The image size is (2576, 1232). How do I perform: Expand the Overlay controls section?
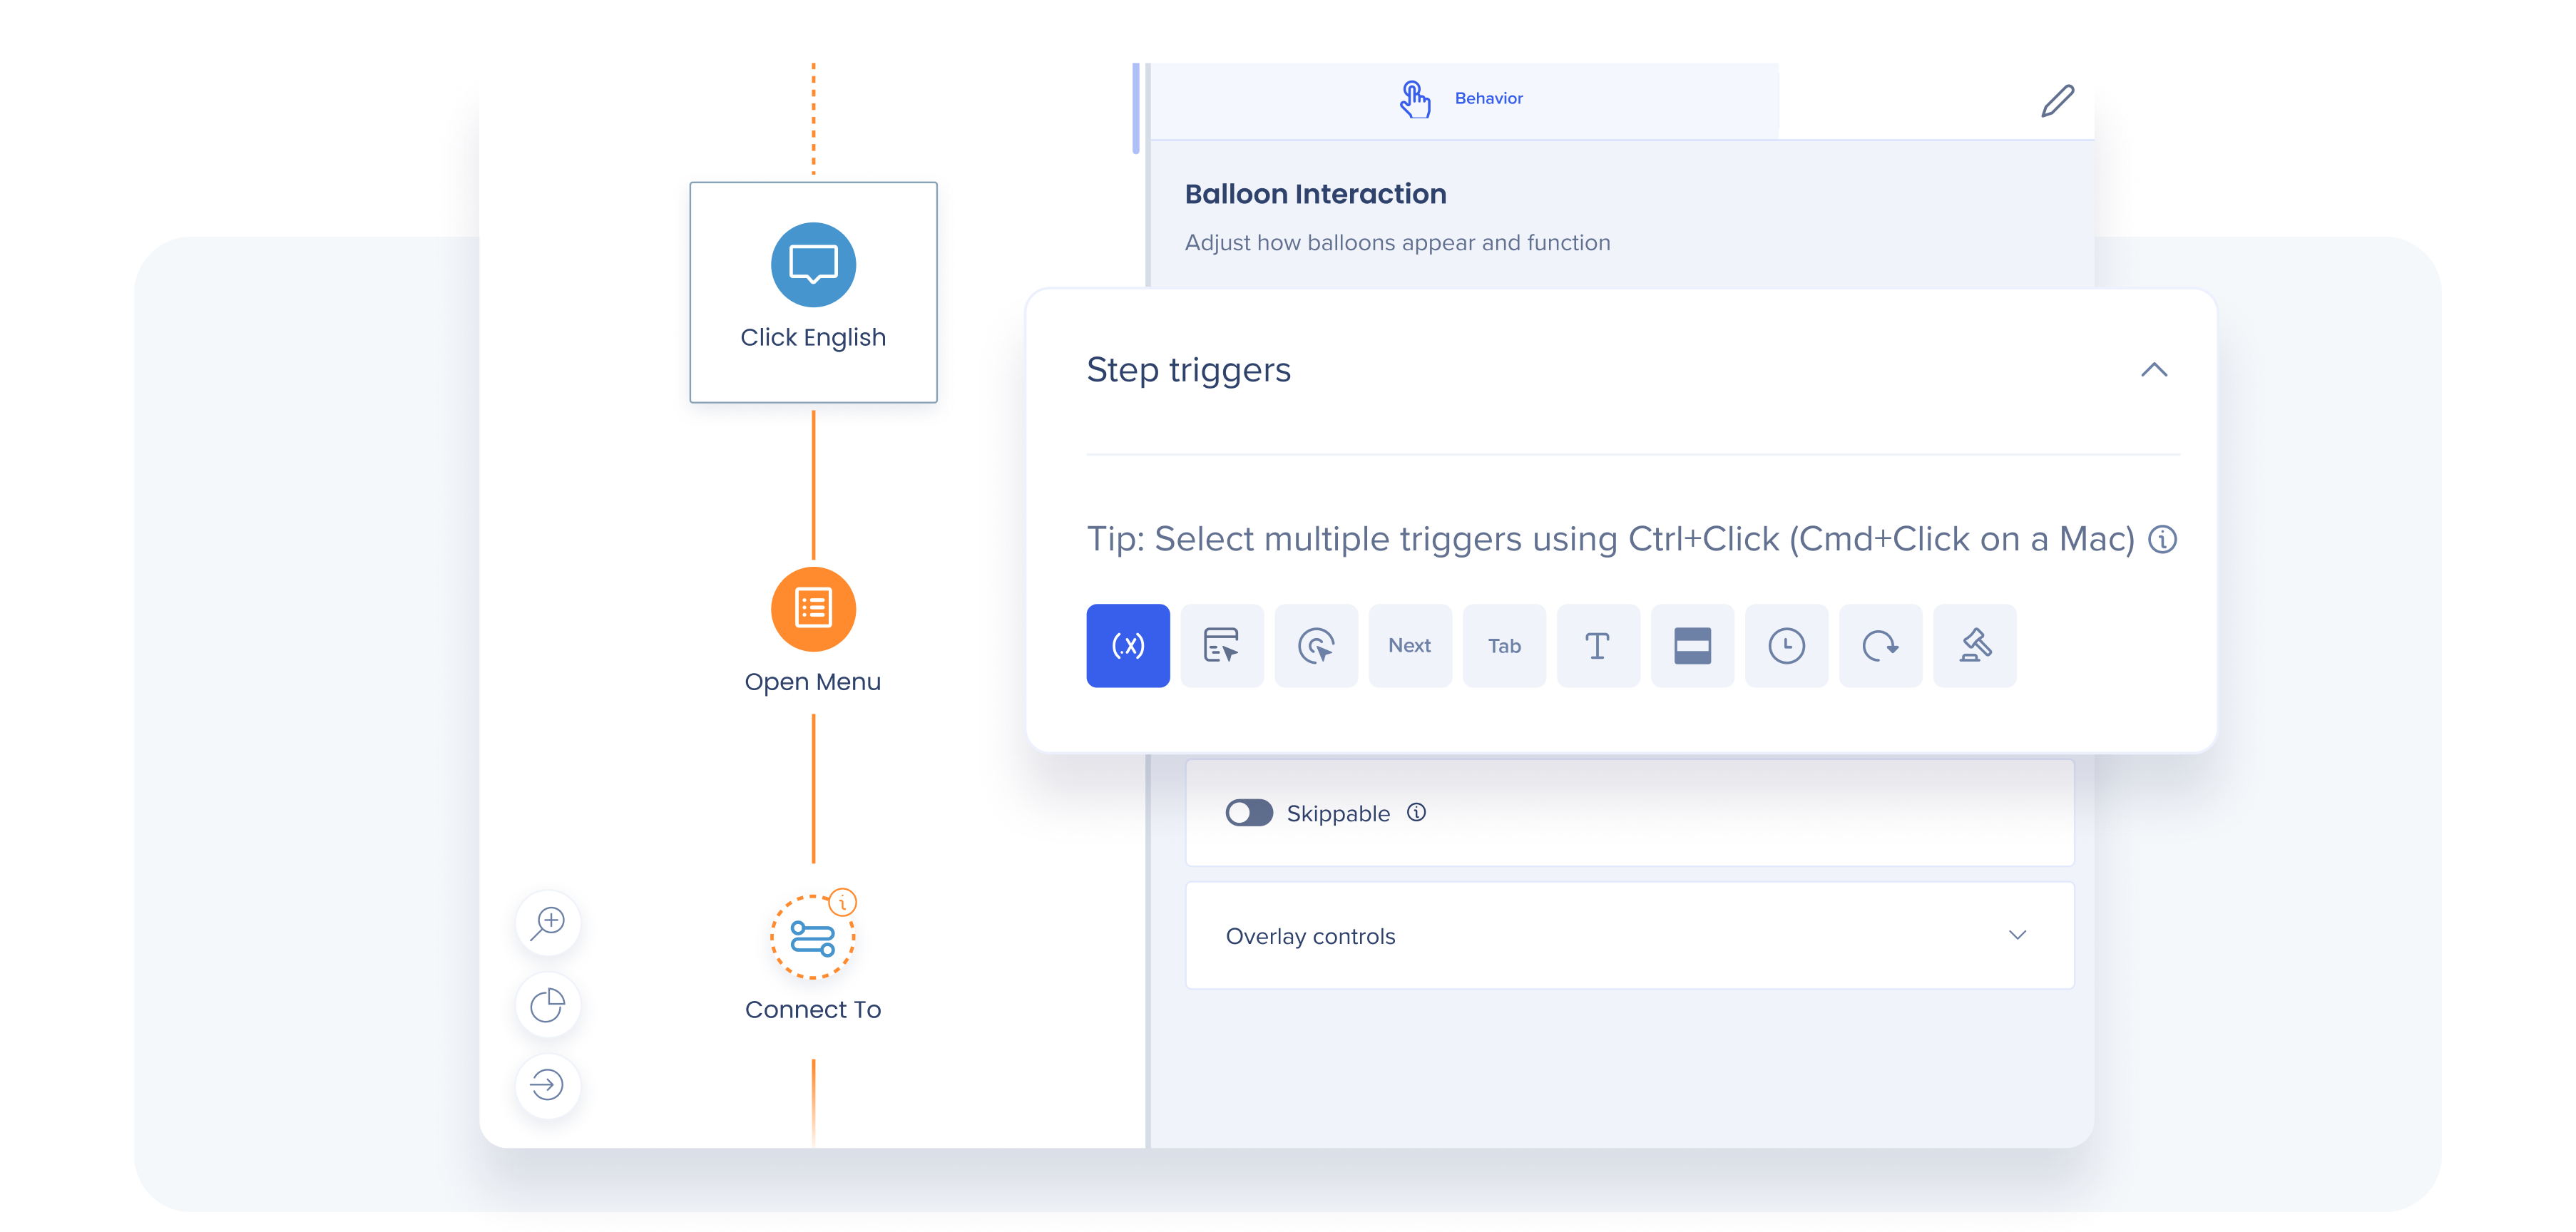[x=2016, y=935]
